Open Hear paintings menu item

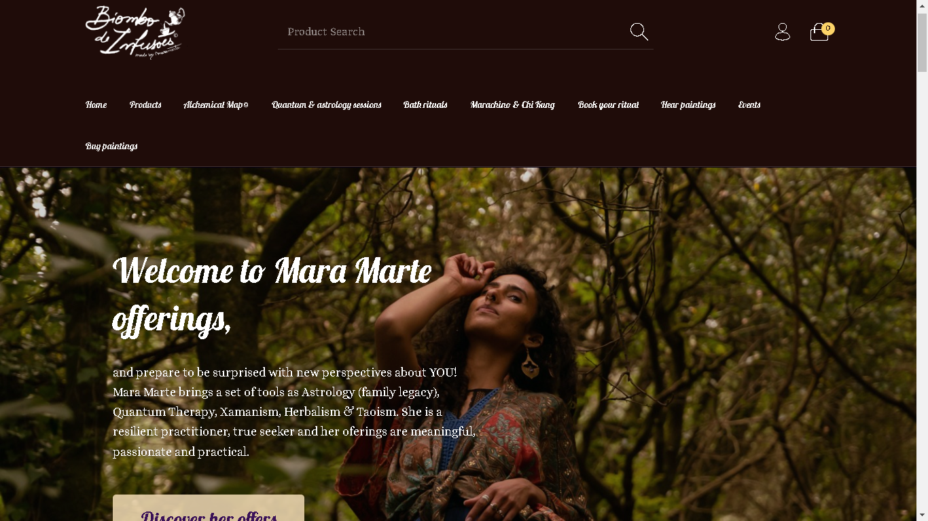[688, 104]
